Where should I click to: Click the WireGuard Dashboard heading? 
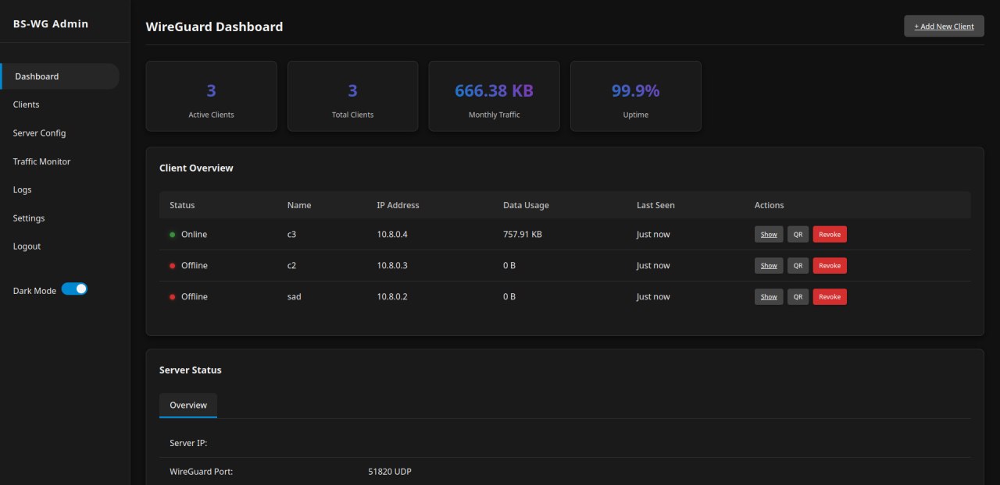(x=214, y=27)
